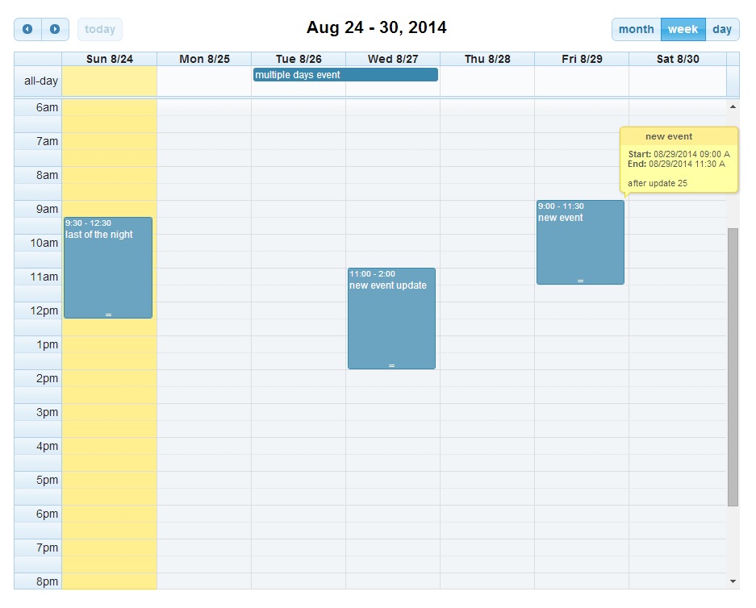
Task: Grab resize handle of Friday new event
Action: [580, 281]
